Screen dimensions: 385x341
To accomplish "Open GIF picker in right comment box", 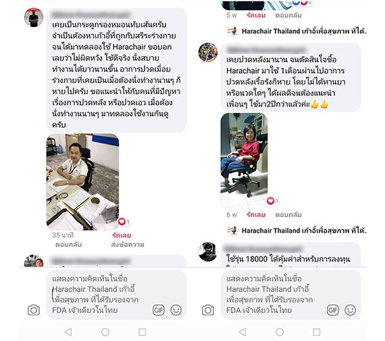I will pyautogui.click(x=333, y=310).
